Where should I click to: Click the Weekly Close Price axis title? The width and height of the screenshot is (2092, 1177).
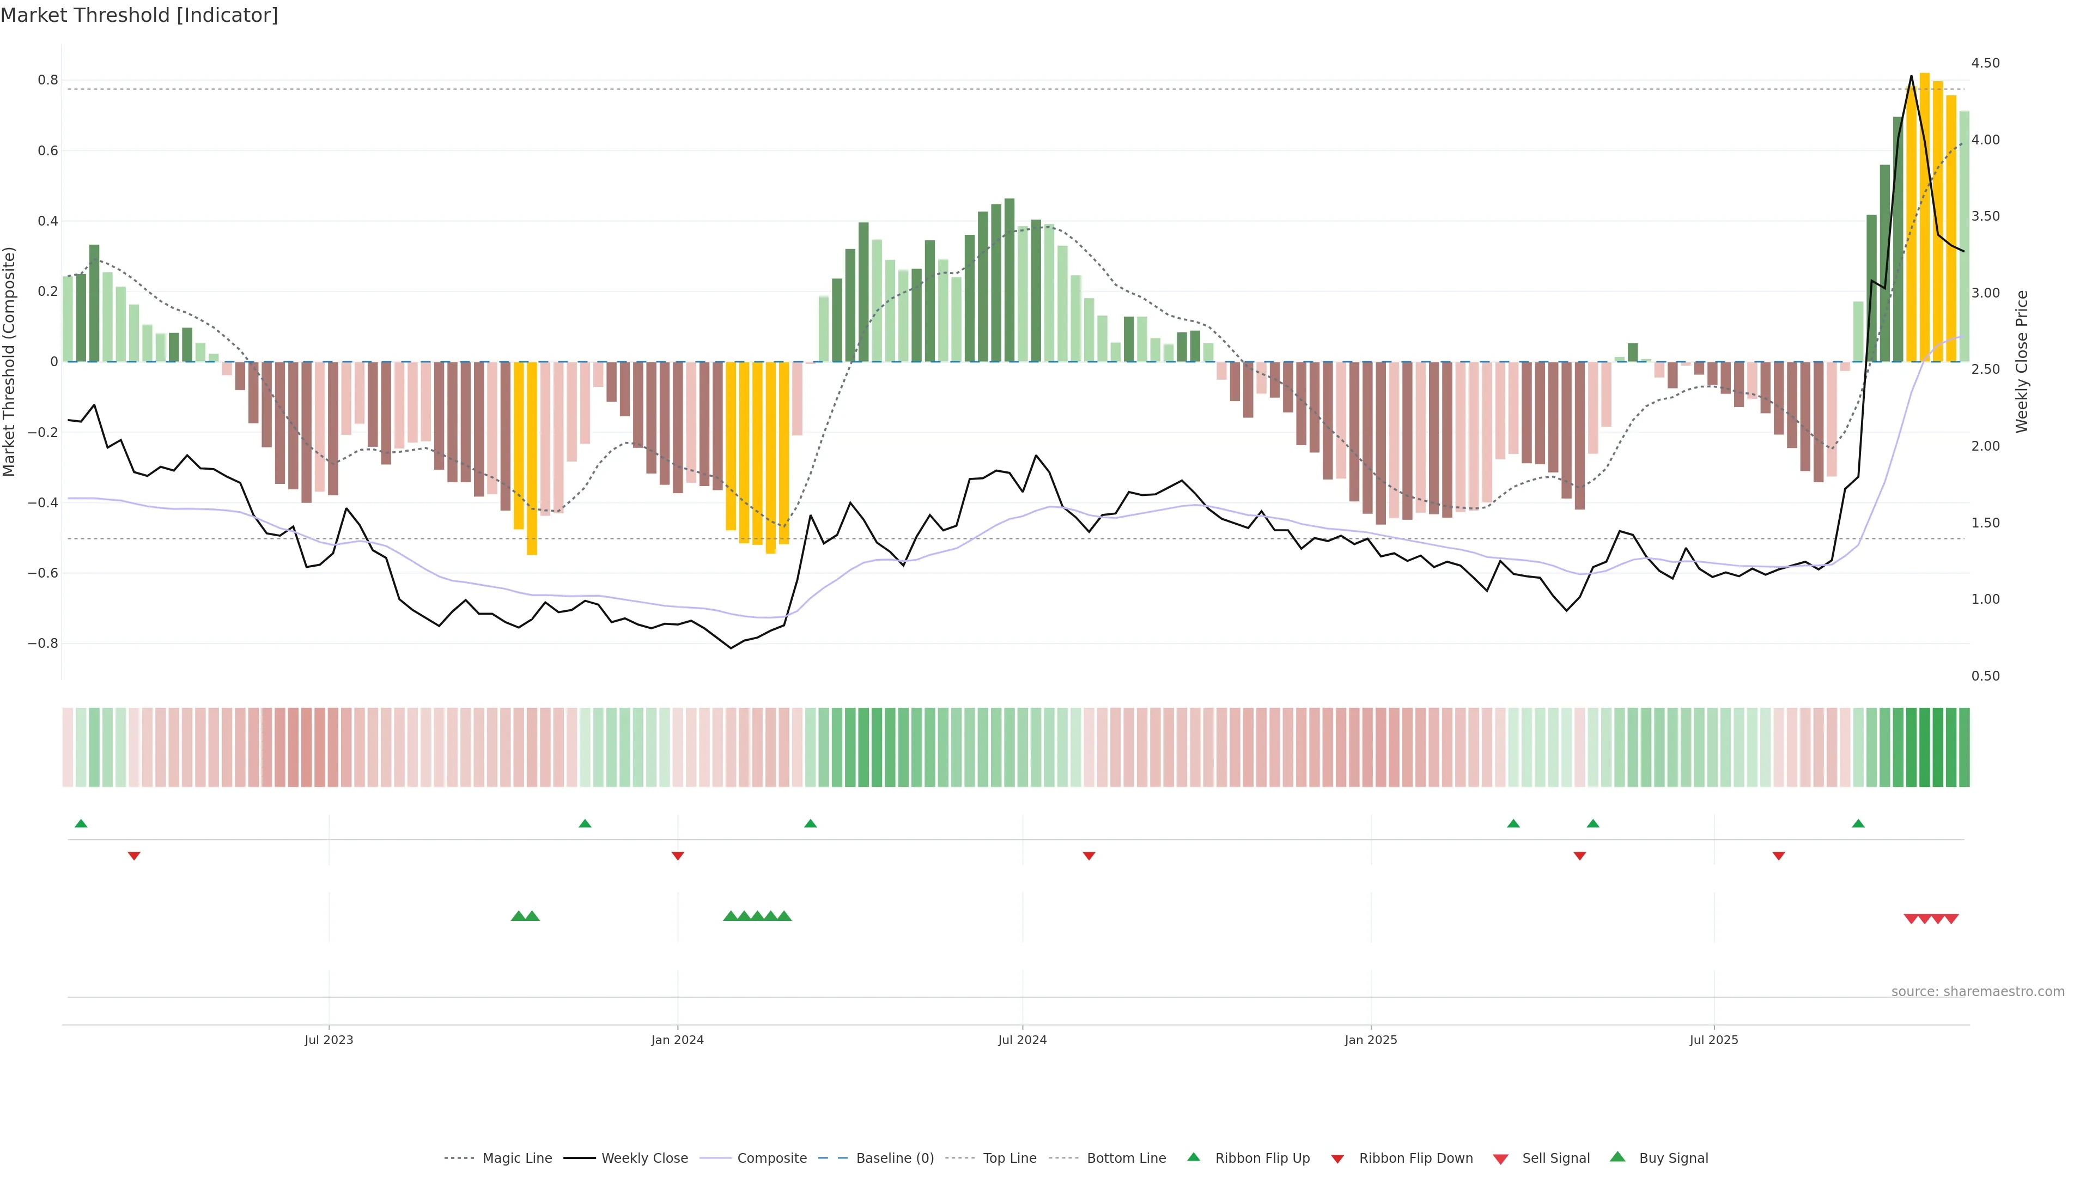pos(2022,361)
